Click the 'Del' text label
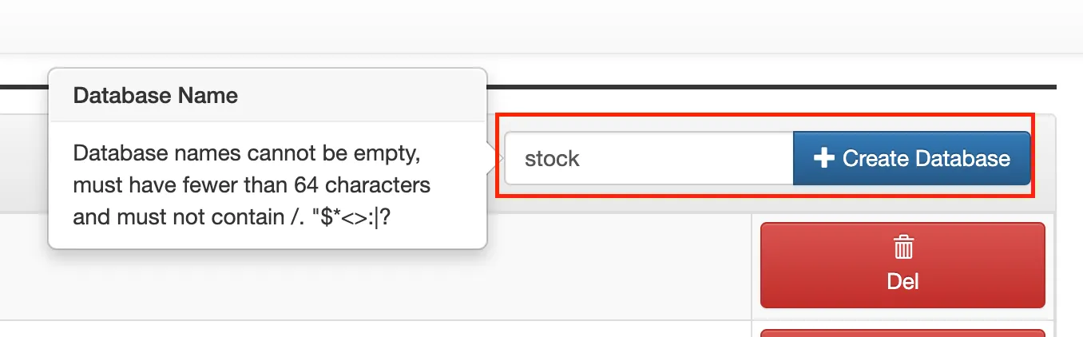 (902, 281)
